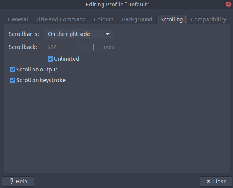Select the Background tab
Viewport: 233px width, 188px height.
tap(137, 19)
